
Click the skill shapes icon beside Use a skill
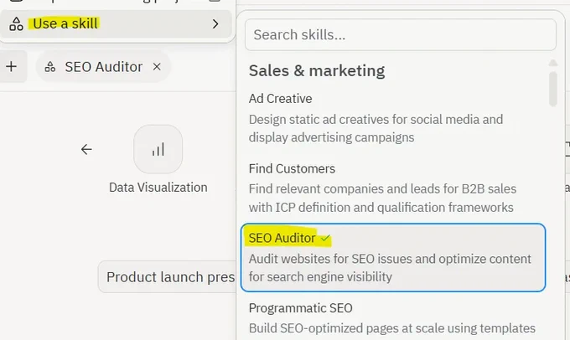pyautogui.click(x=17, y=24)
